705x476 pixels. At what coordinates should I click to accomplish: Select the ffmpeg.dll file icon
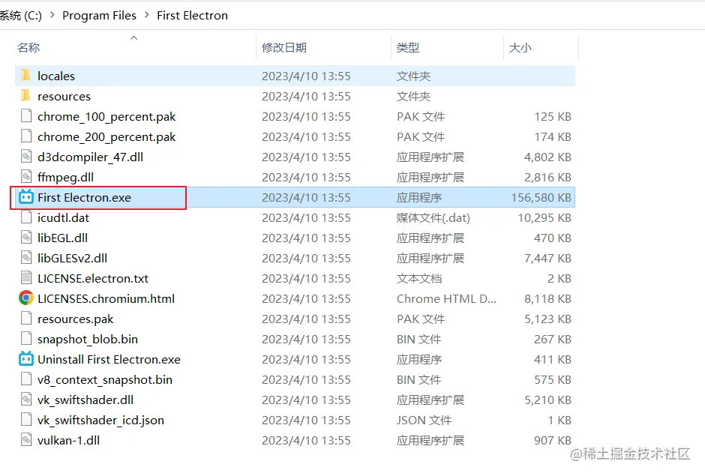26,177
